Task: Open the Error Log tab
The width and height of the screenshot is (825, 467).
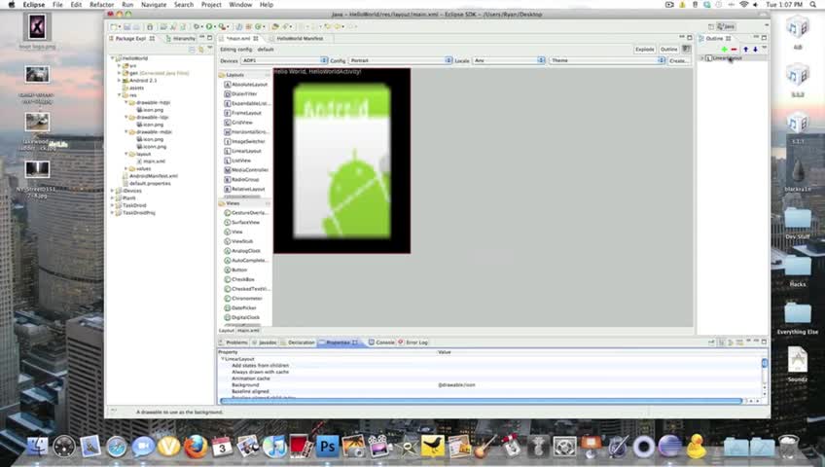Action: pos(413,342)
